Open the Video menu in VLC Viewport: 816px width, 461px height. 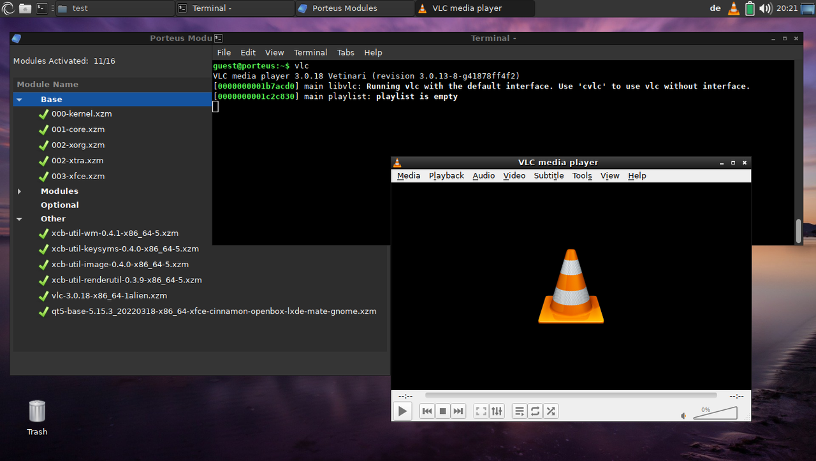514,175
